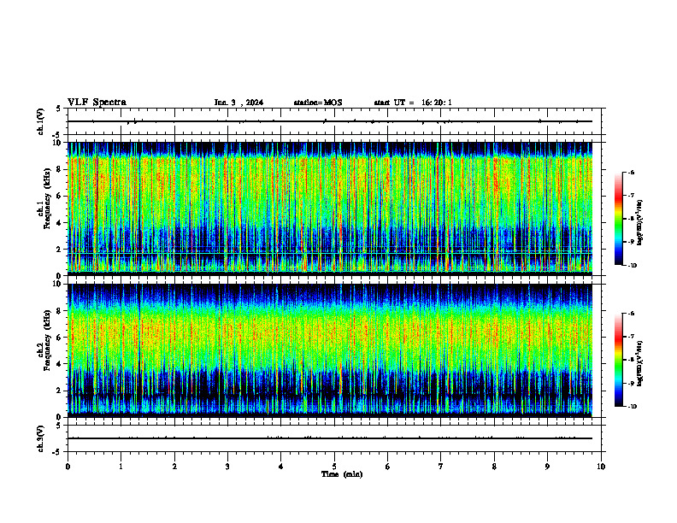Viewport: 677px width, 523px height.
Task: Click the "ch.1(V)" waveform axis label
Action: (41, 121)
